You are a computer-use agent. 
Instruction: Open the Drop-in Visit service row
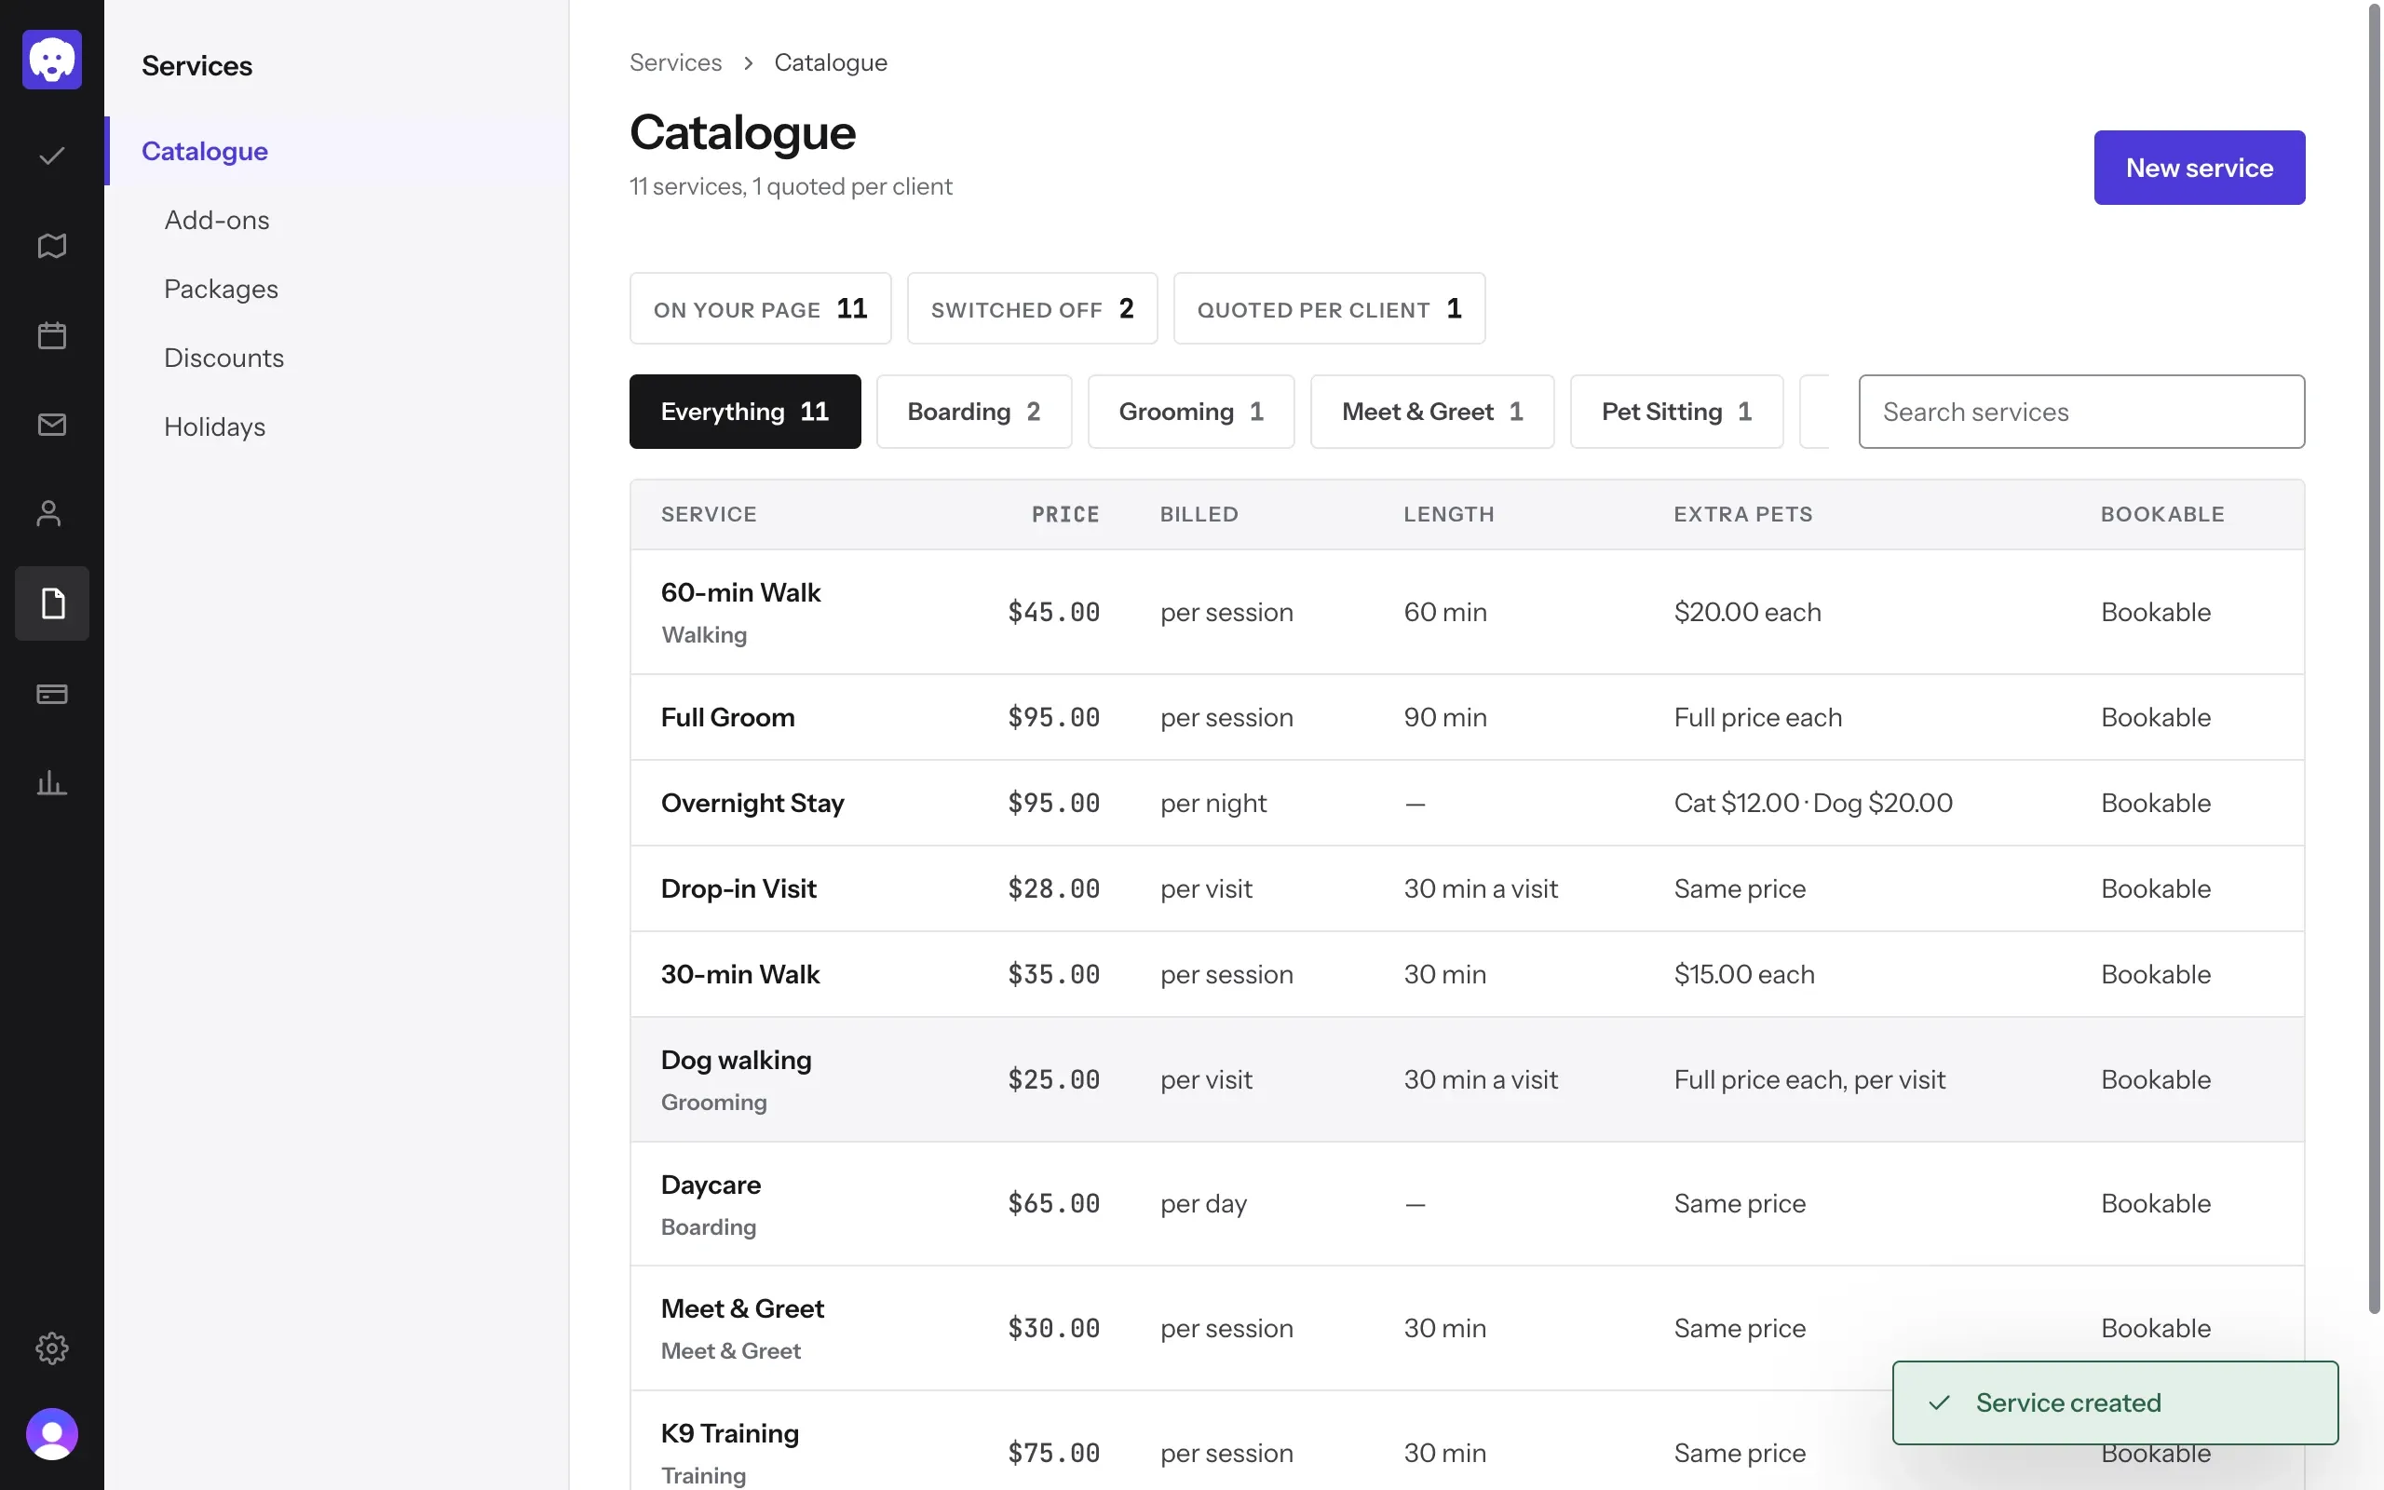pos(1467,888)
